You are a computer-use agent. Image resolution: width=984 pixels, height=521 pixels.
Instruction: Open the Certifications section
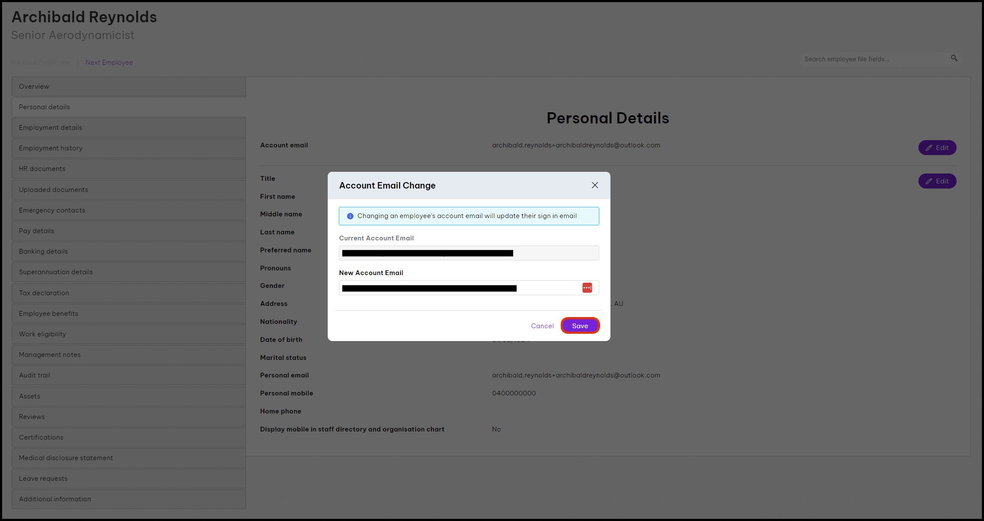(129, 437)
